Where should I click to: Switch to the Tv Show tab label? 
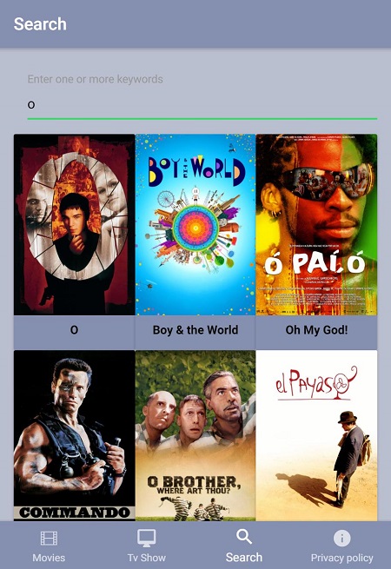point(146,558)
